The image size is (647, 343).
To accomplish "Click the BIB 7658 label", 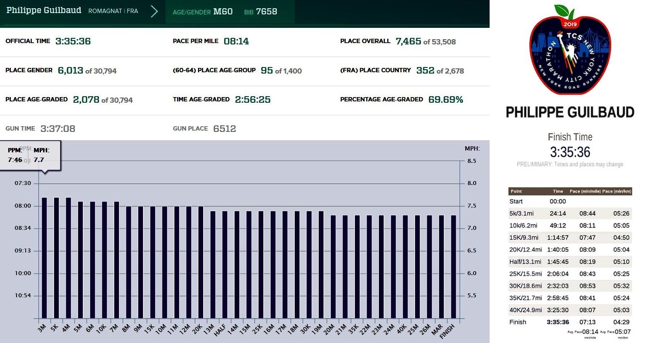I will pyautogui.click(x=261, y=12).
